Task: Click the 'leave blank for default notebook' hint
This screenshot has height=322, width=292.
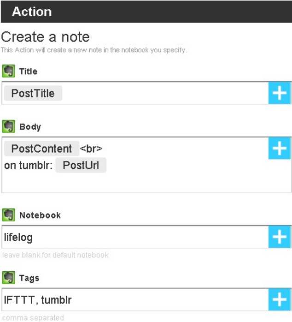Action: 55,255
